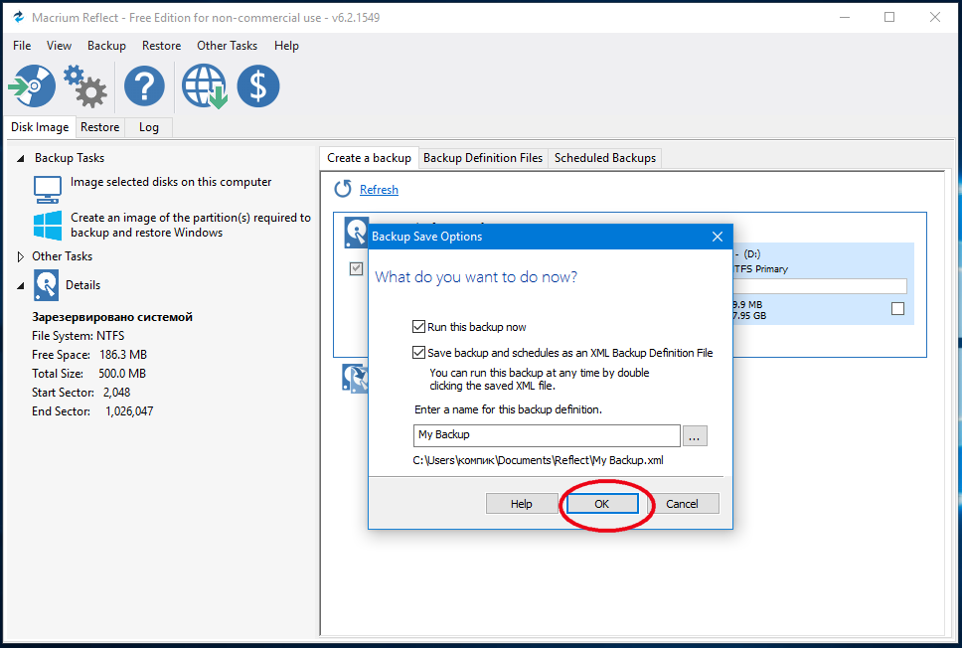The image size is (962, 648).
Task: Click the File System: NTFS text
Action: (78, 336)
